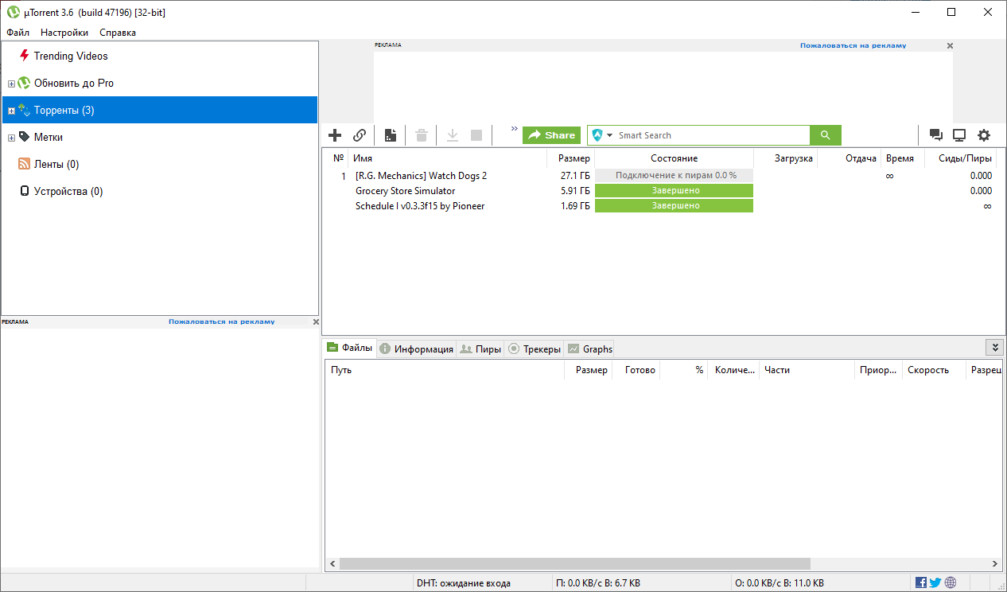
Task: Expand the Торренты (3) tree node
Action: [11, 111]
